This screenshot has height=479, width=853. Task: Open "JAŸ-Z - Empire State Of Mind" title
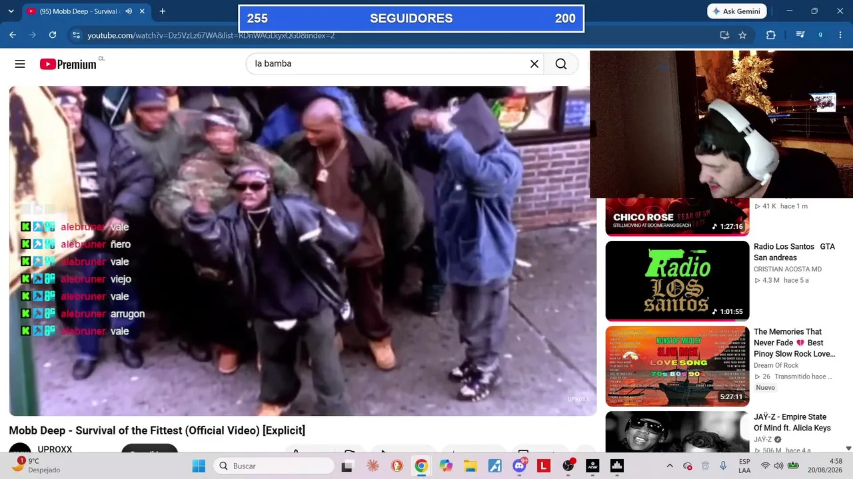tap(792, 422)
